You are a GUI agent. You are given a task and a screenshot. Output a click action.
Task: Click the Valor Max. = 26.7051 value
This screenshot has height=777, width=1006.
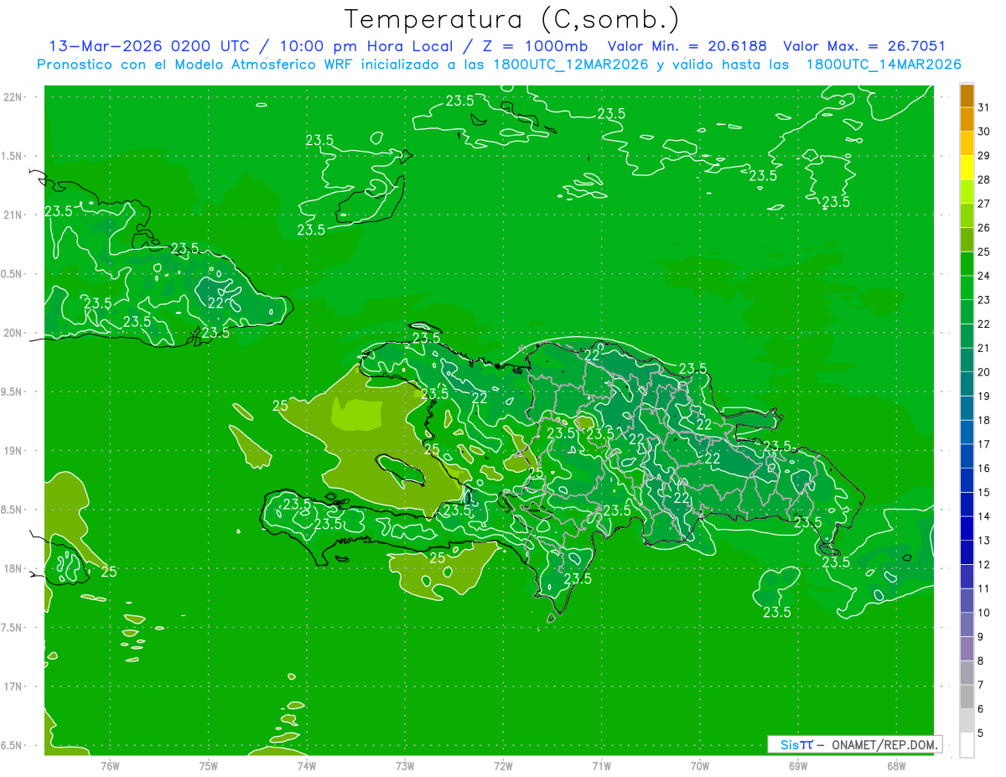[x=864, y=47]
